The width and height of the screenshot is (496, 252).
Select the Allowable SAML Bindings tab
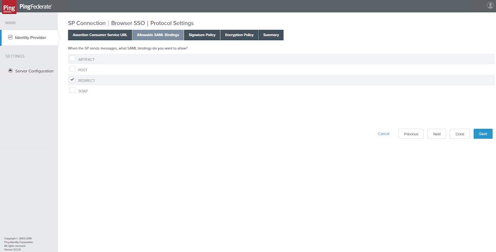(158, 35)
